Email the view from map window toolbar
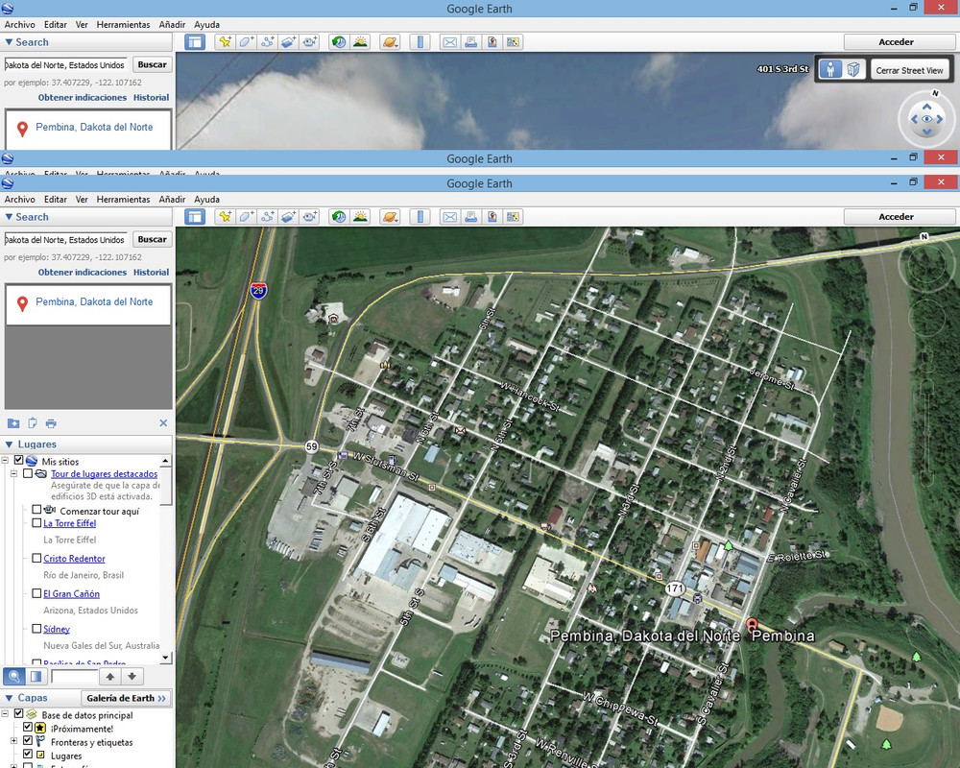Screen dimensions: 960x768 click(x=449, y=217)
